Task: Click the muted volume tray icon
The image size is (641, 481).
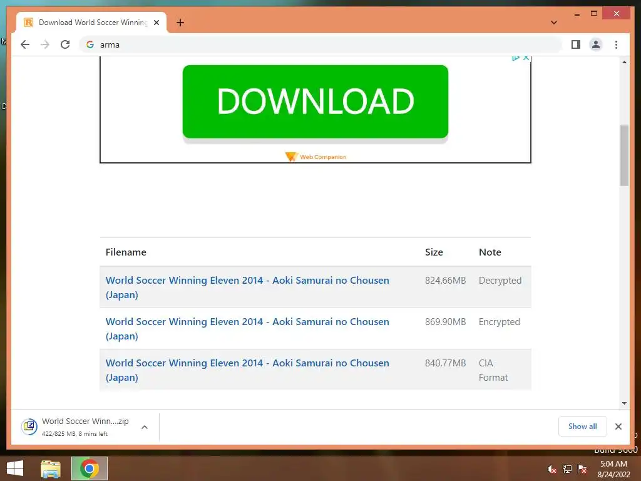Action: click(x=552, y=468)
